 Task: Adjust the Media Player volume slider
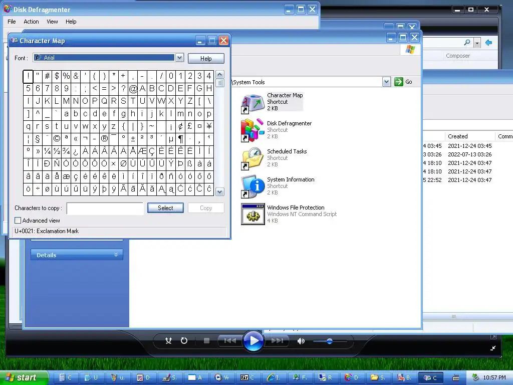coord(330,341)
